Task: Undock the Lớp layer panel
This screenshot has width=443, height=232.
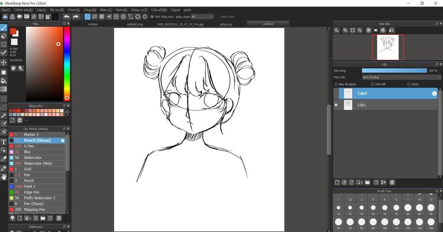Action: coord(437,64)
